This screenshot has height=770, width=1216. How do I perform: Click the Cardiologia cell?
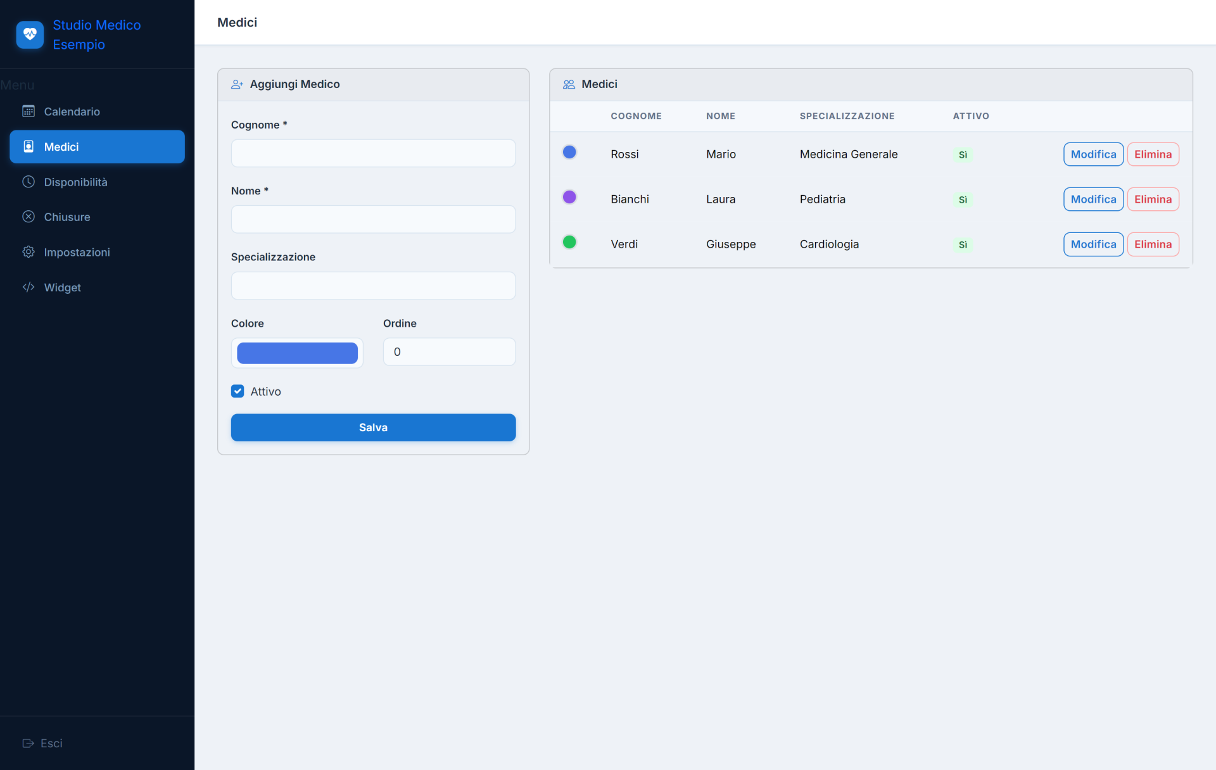point(829,244)
